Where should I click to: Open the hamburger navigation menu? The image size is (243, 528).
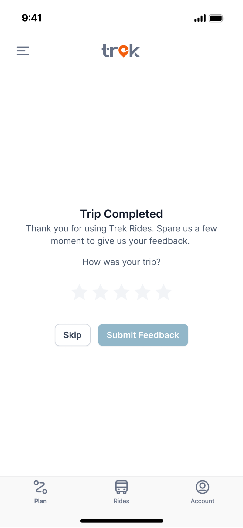23,51
